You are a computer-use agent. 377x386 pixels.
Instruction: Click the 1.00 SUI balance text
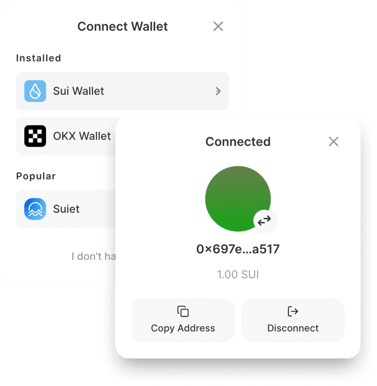238,274
